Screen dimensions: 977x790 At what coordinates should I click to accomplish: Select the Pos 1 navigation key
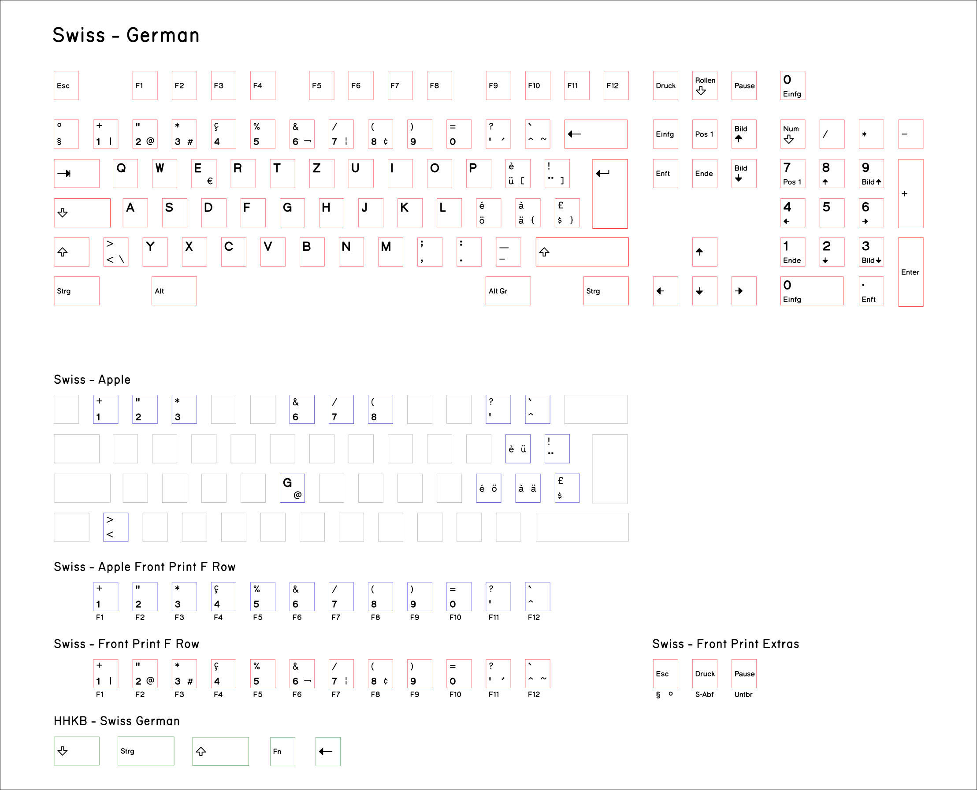pyautogui.click(x=704, y=134)
